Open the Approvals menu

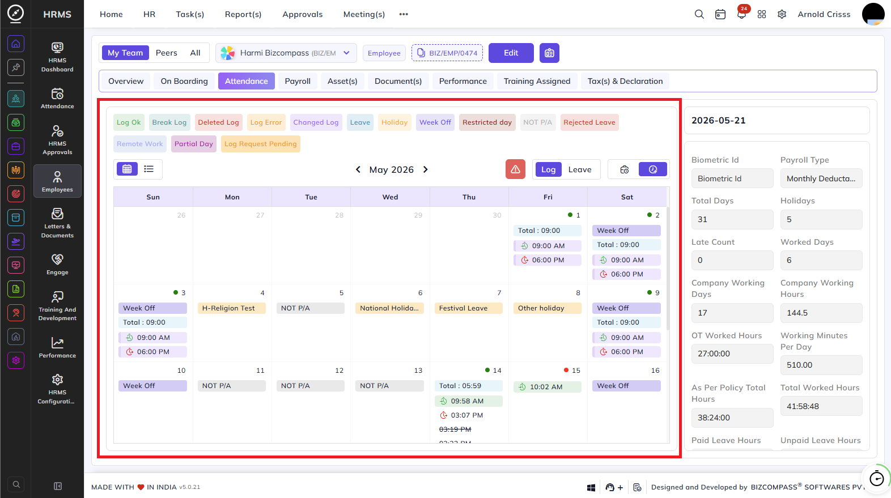pos(303,14)
